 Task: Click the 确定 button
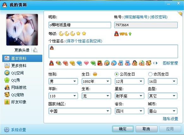click(x=123, y=129)
